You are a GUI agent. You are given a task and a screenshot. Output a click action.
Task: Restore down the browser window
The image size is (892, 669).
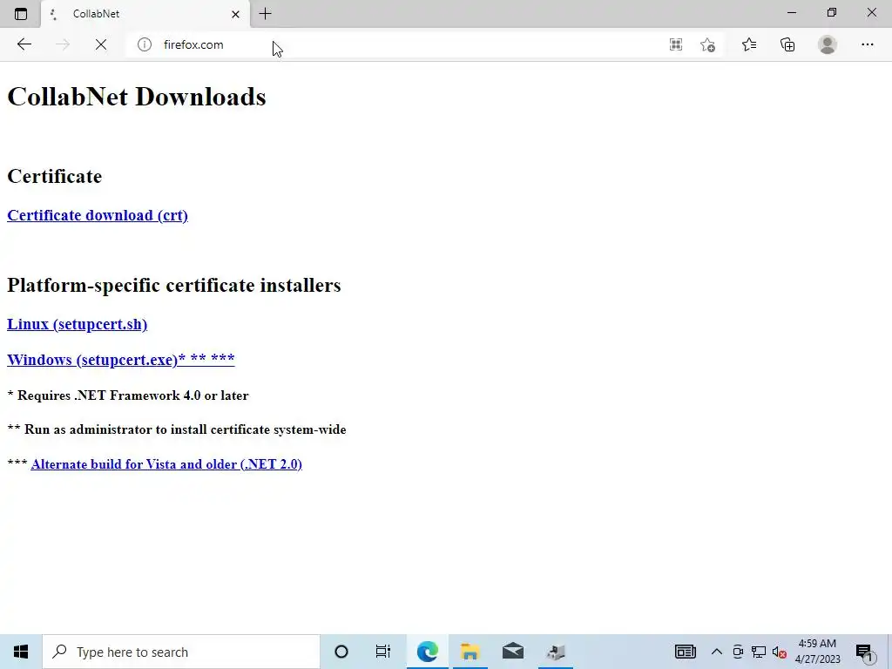(832, 12)
